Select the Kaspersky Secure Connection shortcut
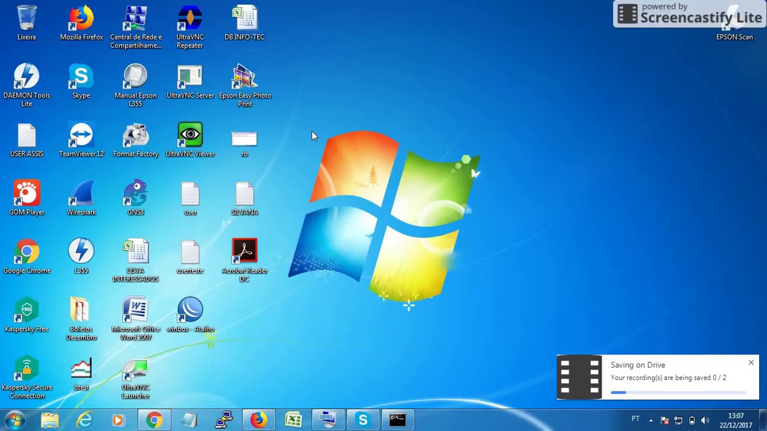 point(26,378)
